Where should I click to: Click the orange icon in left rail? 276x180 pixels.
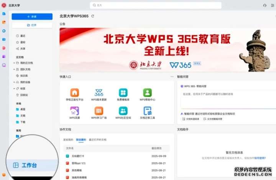click(4, 22)
